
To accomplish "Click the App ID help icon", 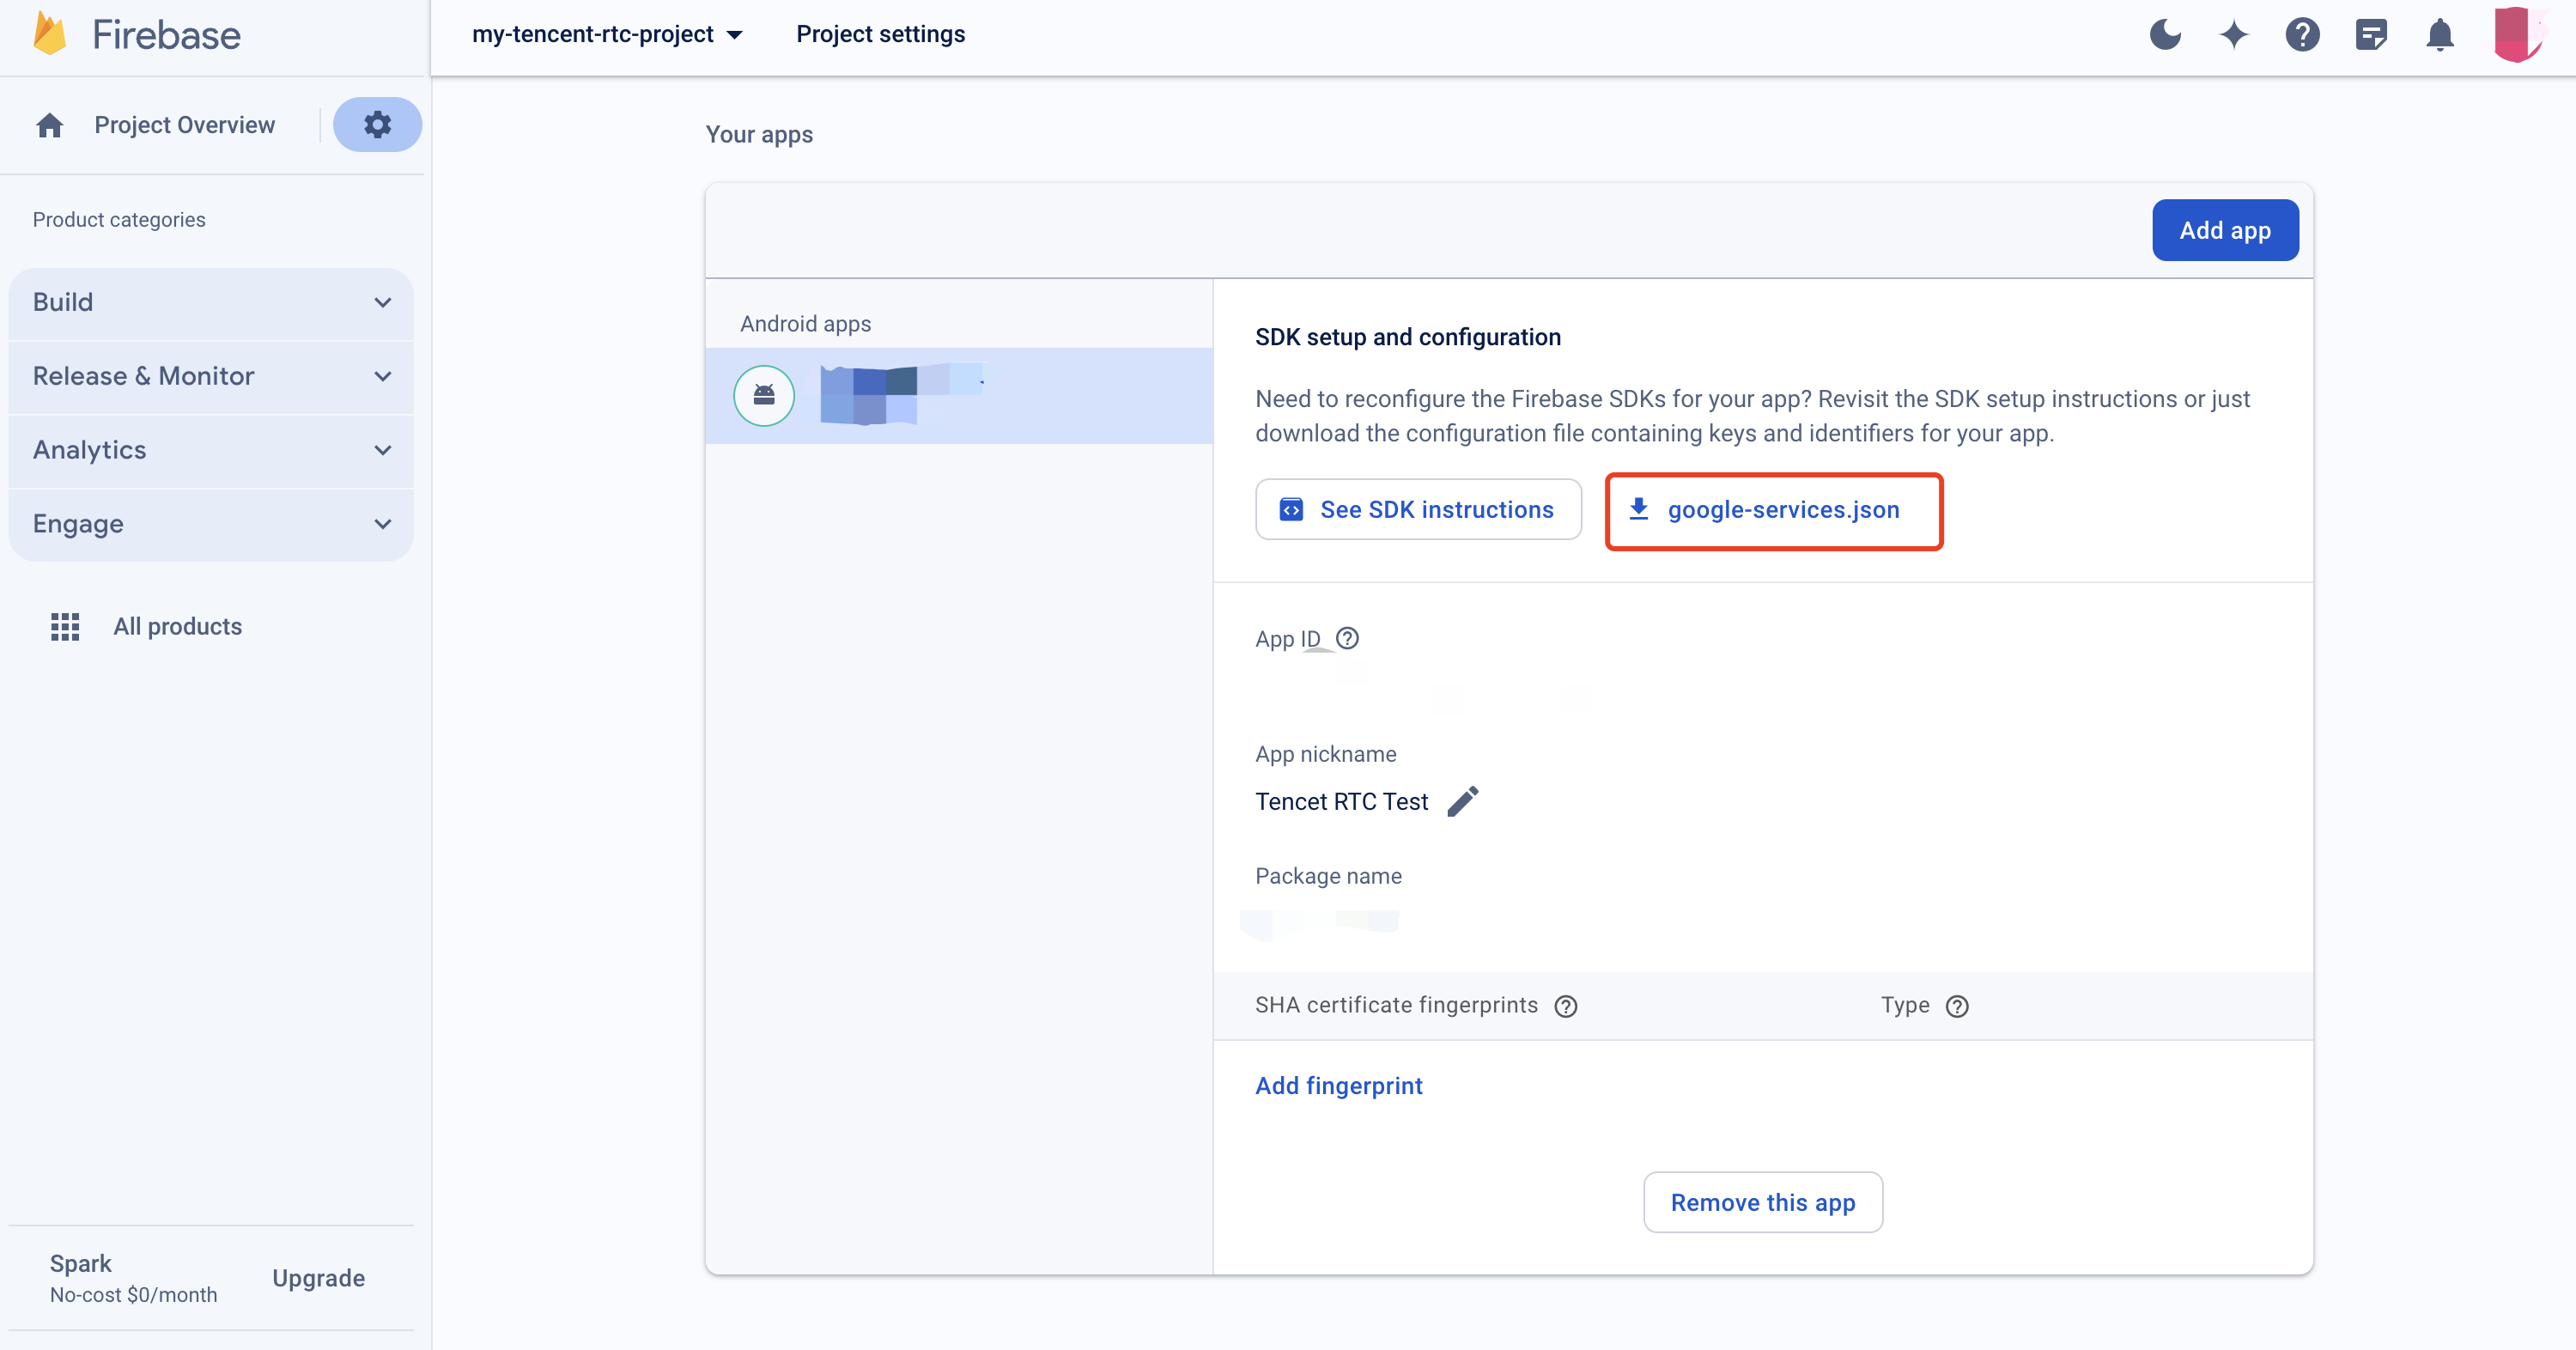I will pyautogui.click(x=1347, y=638).
